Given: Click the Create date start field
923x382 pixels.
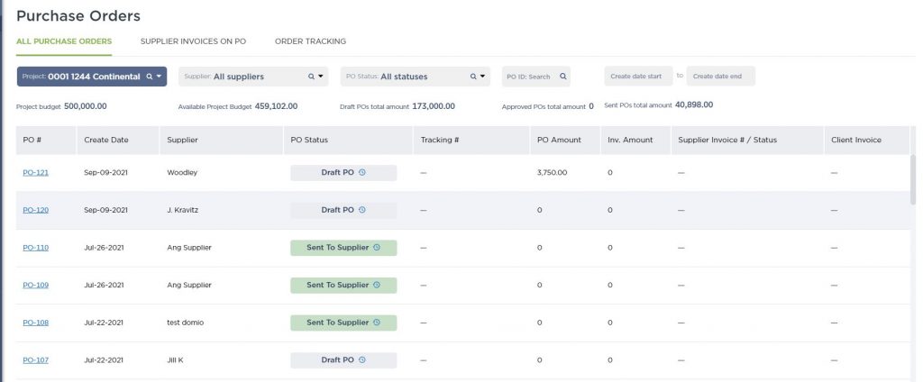Looking at the screenshot, I should click(x=635, y=77).
